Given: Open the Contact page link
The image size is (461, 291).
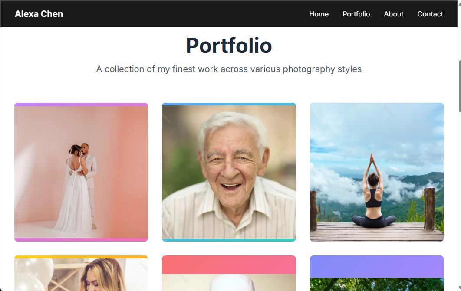Looking at the screenshot, I should click(430, 14).
